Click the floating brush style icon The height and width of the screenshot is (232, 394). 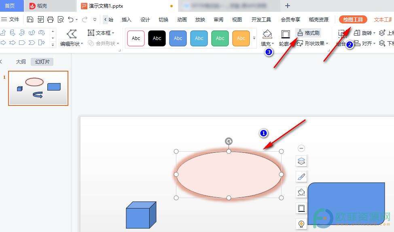point(301,177)
